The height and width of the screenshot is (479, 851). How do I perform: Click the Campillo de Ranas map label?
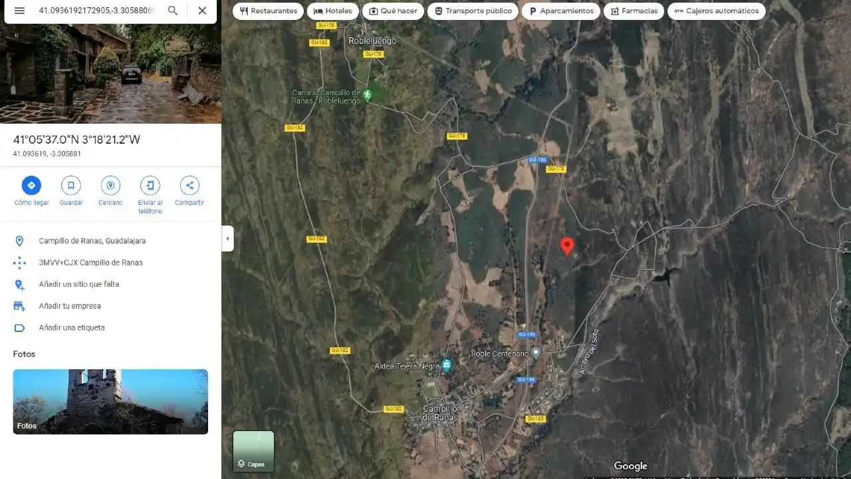coord(440,413)
